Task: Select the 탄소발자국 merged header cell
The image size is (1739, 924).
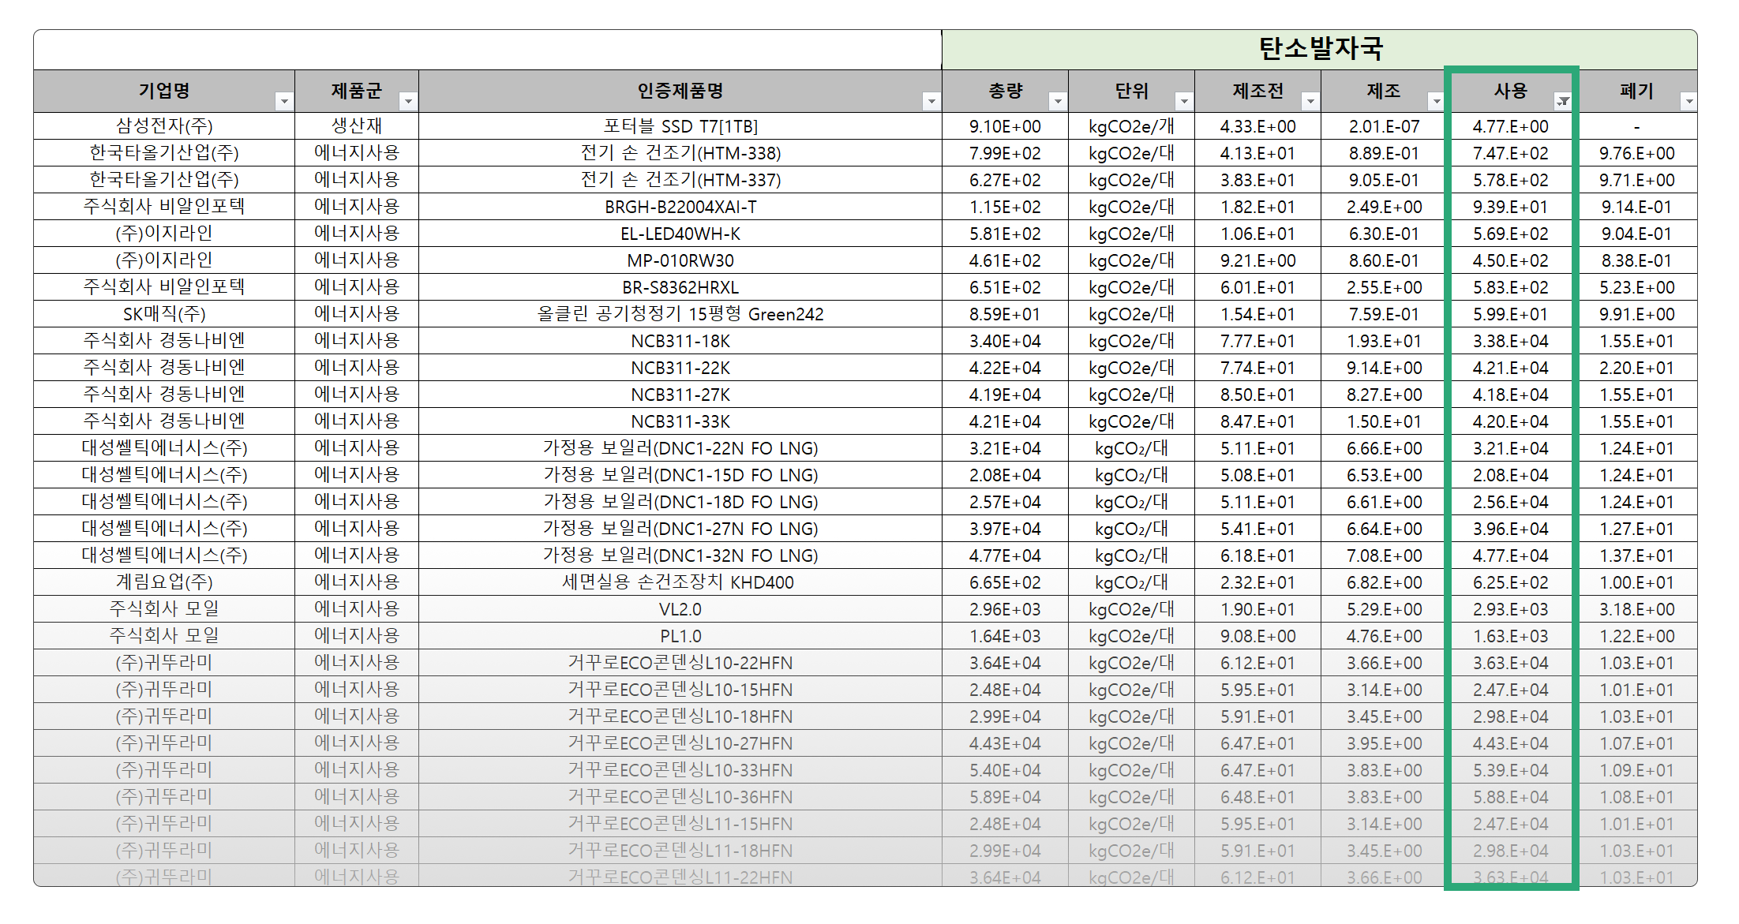Action: point(1319,49)
